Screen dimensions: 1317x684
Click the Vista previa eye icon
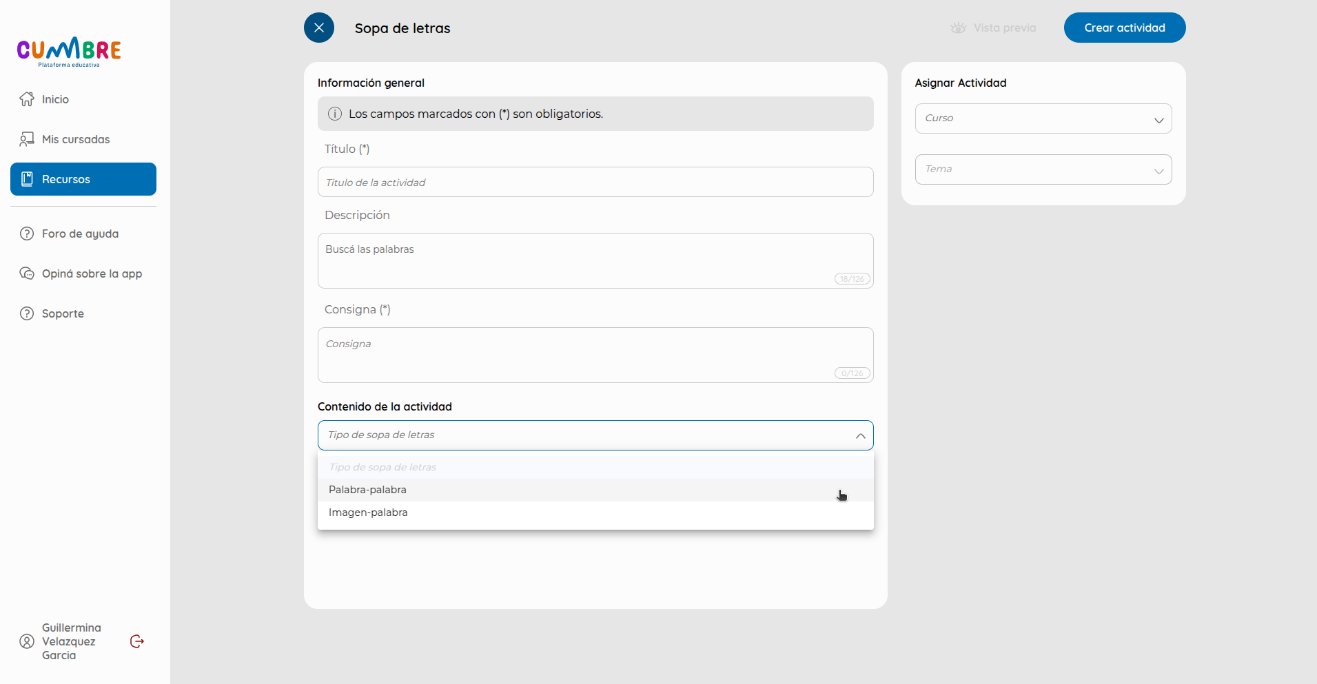958,28
